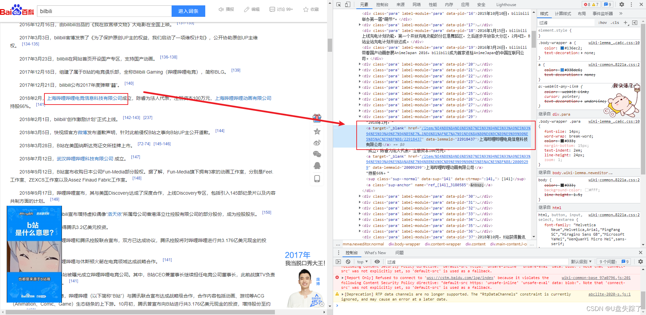Select the inspect element picker icon
This screenshot has width=646, height=315.
(339, 5)
